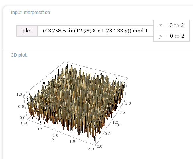Click the "Input interpretation:" heading
The height and width of the screenshot is (159, 193).
coord(31,13)
